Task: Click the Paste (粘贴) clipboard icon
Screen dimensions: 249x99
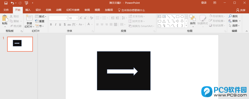Action: [5, 18]
